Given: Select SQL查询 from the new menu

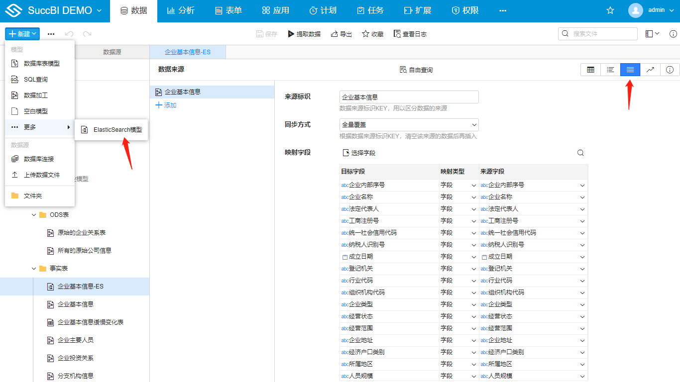Looking at the screenshot, I should (40, 80).
